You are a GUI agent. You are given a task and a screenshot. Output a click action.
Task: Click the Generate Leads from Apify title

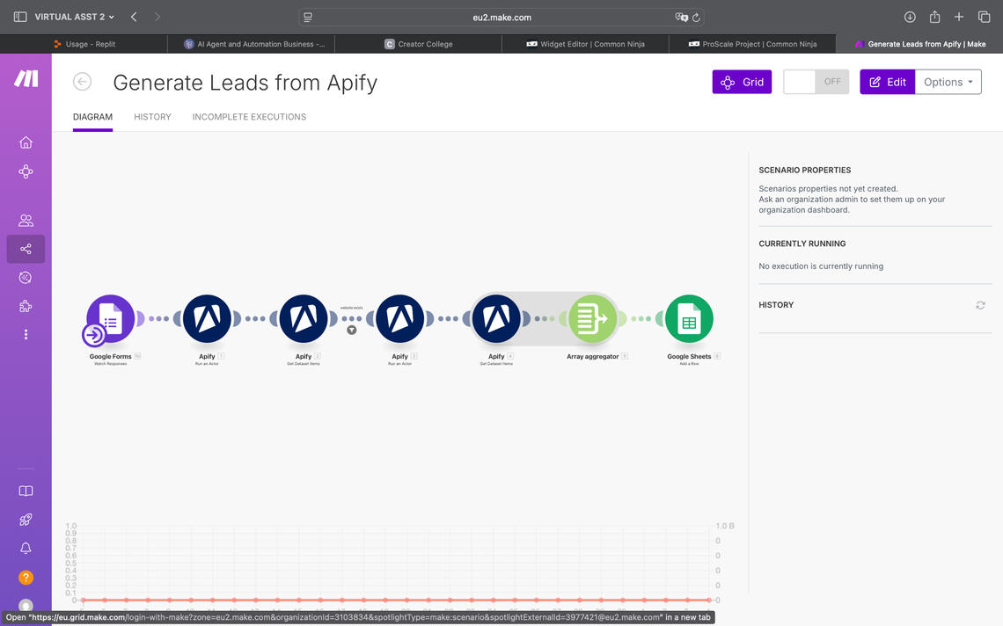(245, 83)
